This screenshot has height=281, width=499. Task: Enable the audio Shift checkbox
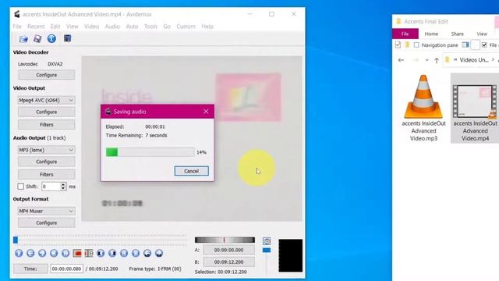(x=21, y=187)
